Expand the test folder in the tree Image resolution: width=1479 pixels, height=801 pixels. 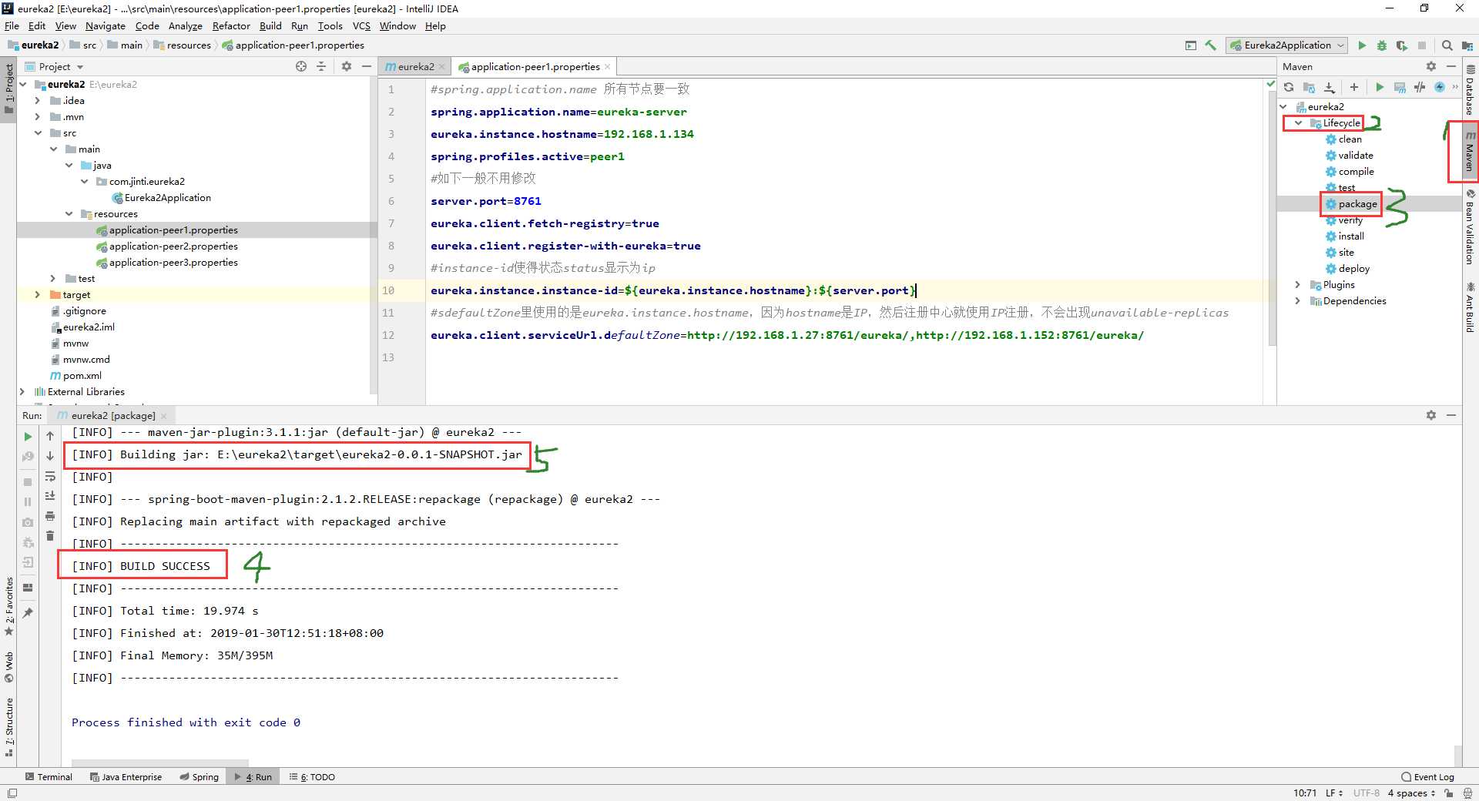click(52, 279)
